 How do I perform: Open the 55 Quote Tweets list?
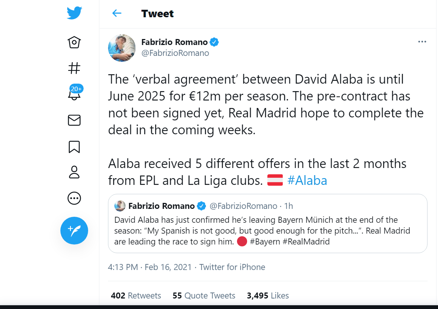pos(204,295)
